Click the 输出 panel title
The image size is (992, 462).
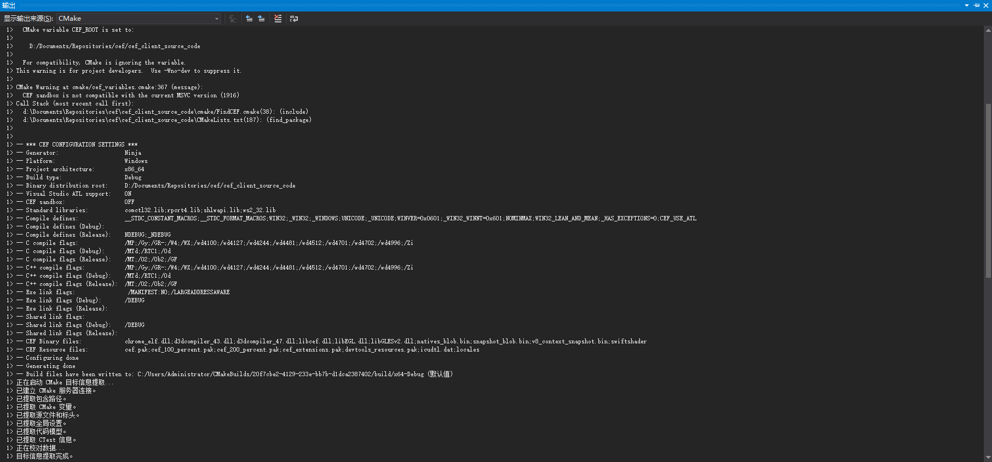tap(9, 5)
